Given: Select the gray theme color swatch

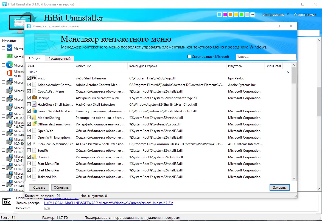Looking at the screenshot, I should click(247, 15).
